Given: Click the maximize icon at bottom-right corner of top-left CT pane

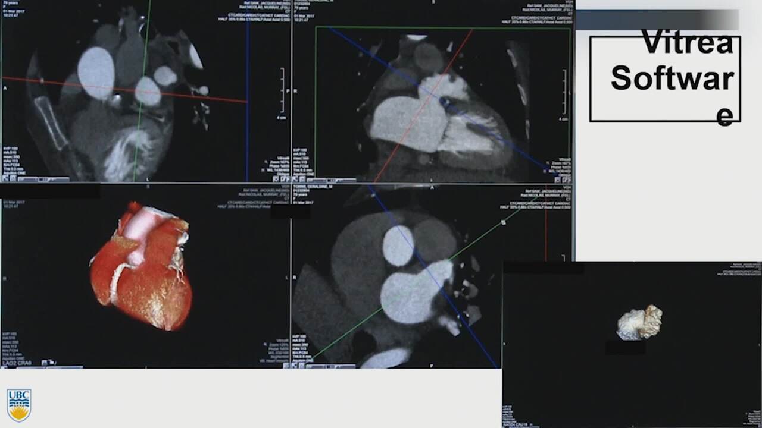Looking at the screenshot, I should pyautogui.click(x=284, y=178).
